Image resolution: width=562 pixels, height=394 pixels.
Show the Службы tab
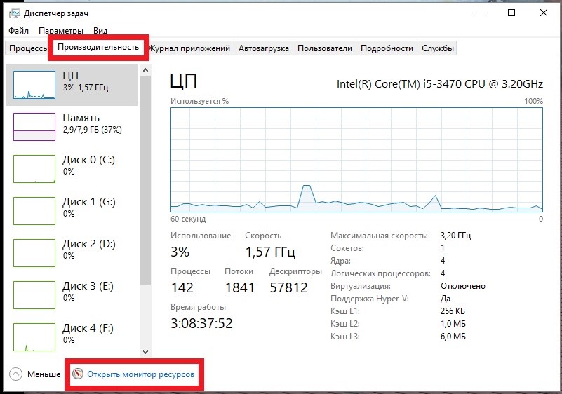pyautogui.click(x=438, y=48)
